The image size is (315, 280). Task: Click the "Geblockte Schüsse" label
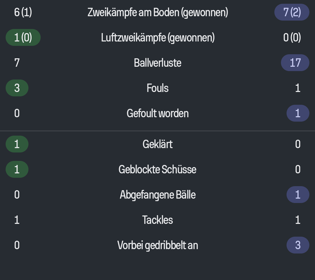click(x=157, y=169)
